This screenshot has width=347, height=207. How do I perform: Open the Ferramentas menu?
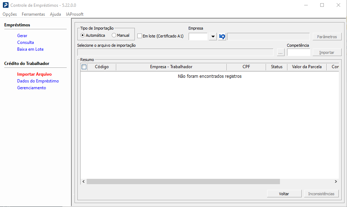pyautogui.click(x=33, y=14)
